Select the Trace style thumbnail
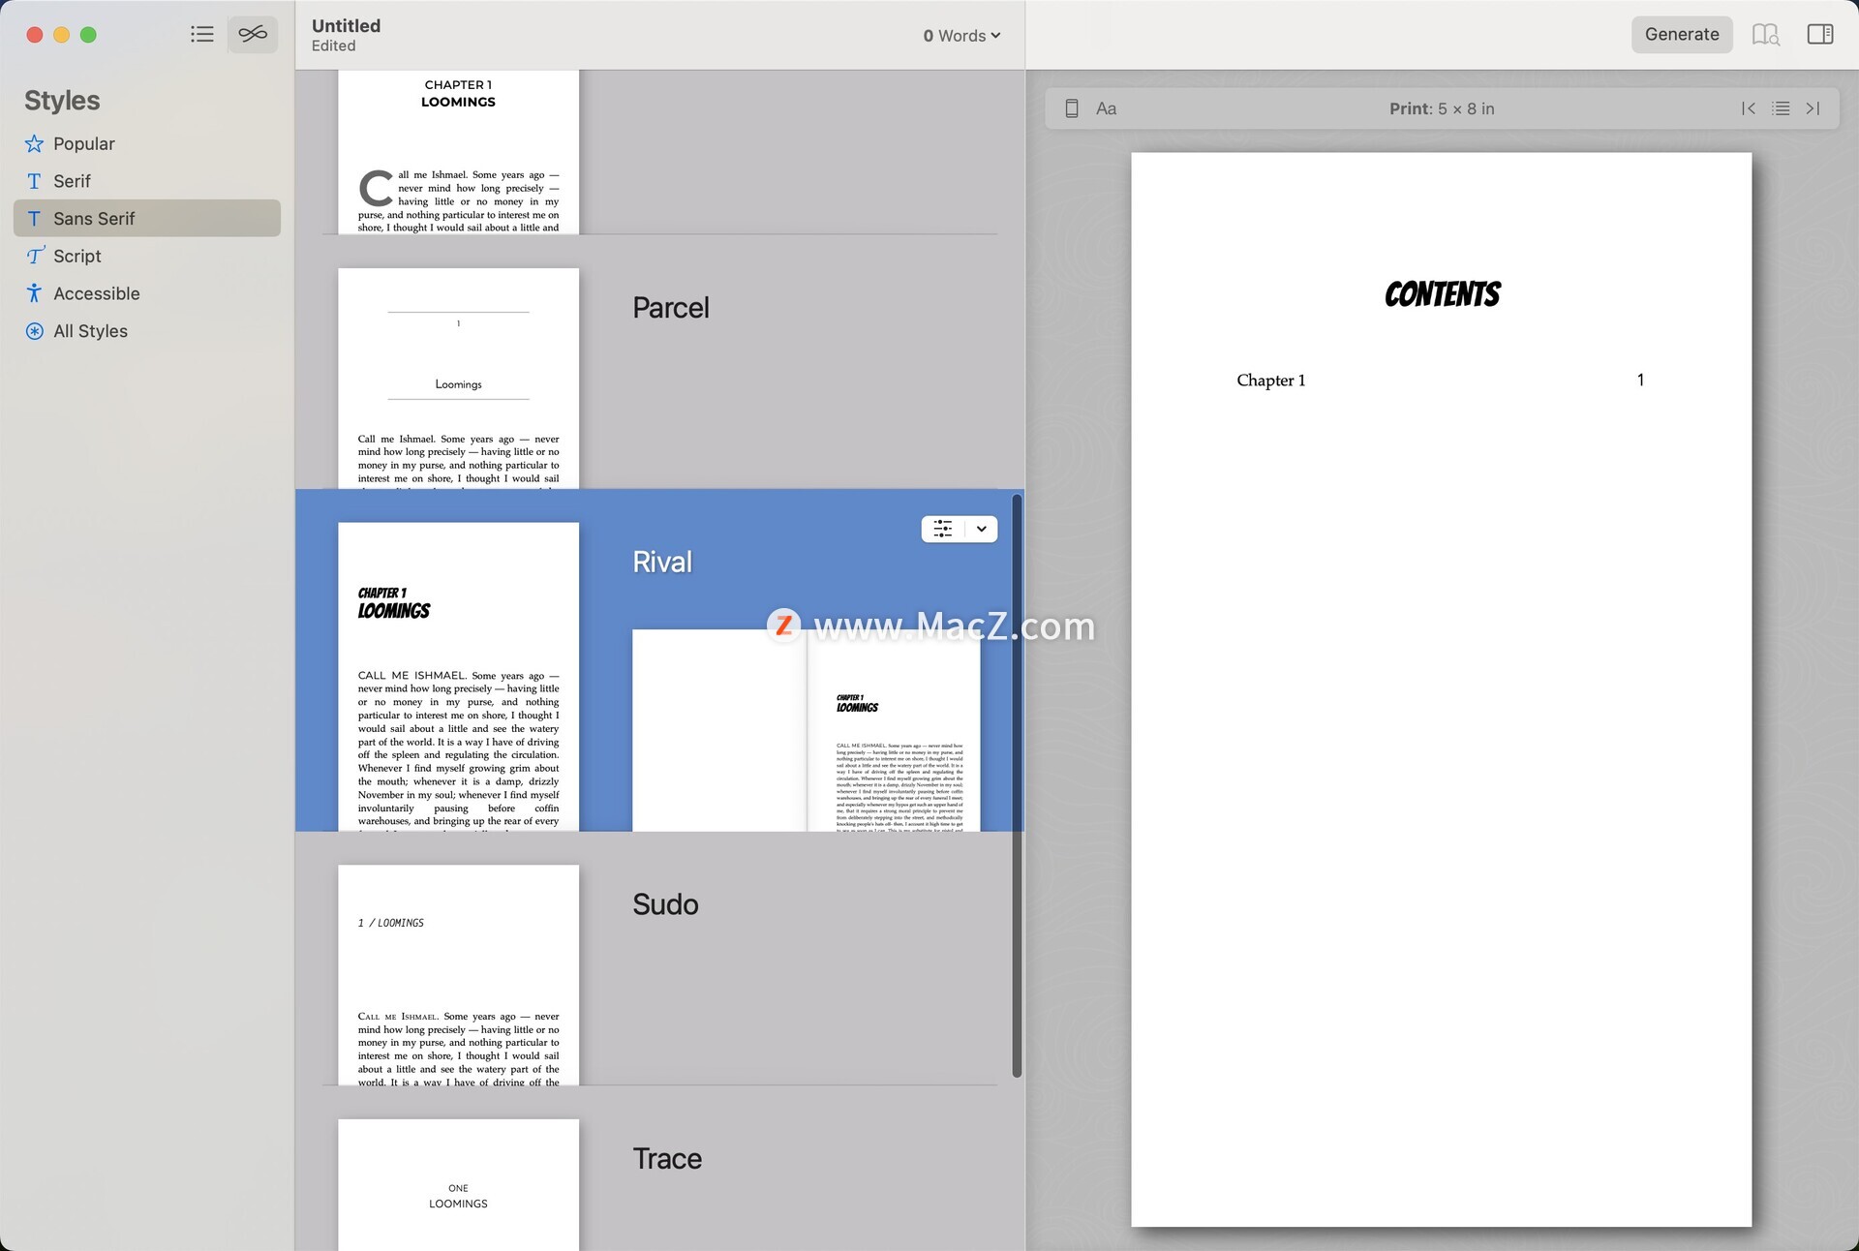Viewport: 1859px width, 1251px height. 458,1184
